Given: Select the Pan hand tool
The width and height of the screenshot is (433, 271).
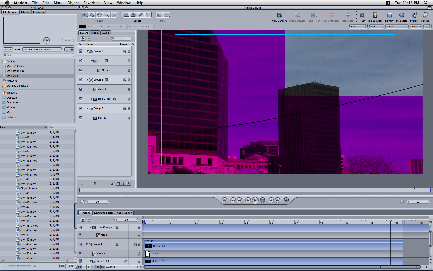Looking at the screenshot, I should click(x=99, y=15).
